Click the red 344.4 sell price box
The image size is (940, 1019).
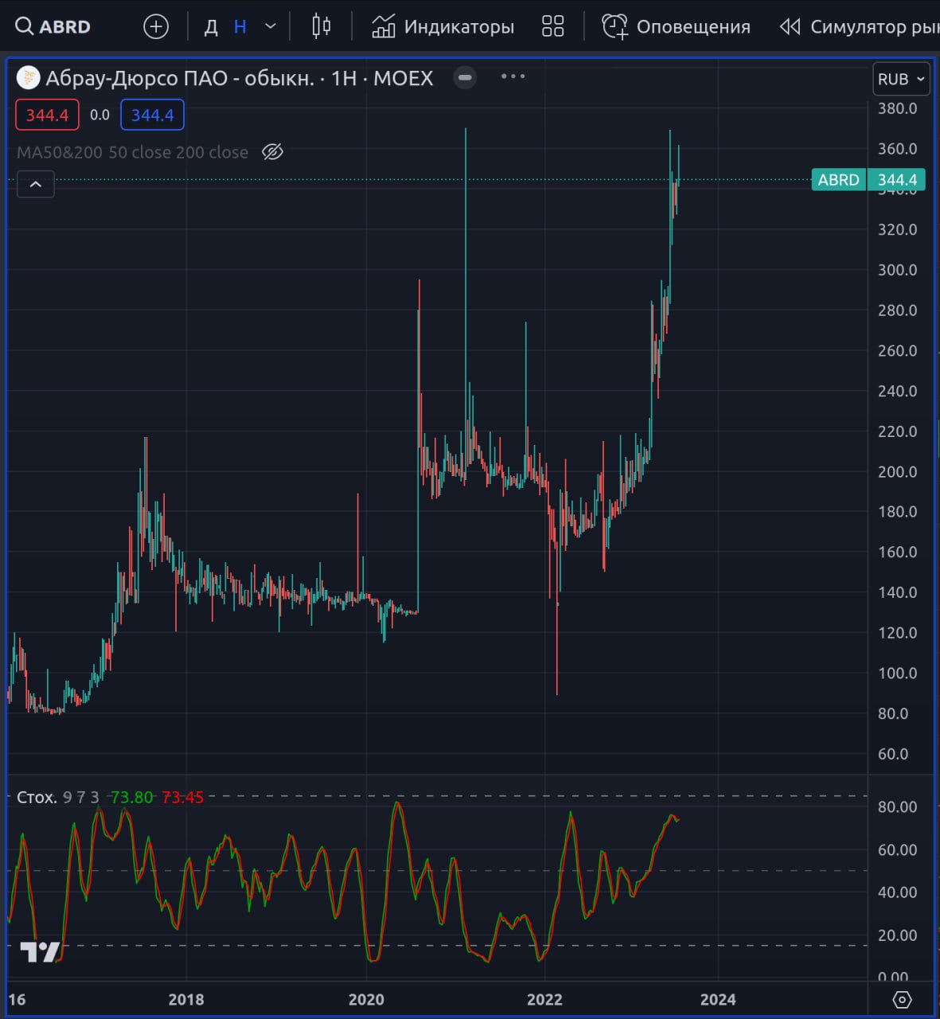click(47, 115)
